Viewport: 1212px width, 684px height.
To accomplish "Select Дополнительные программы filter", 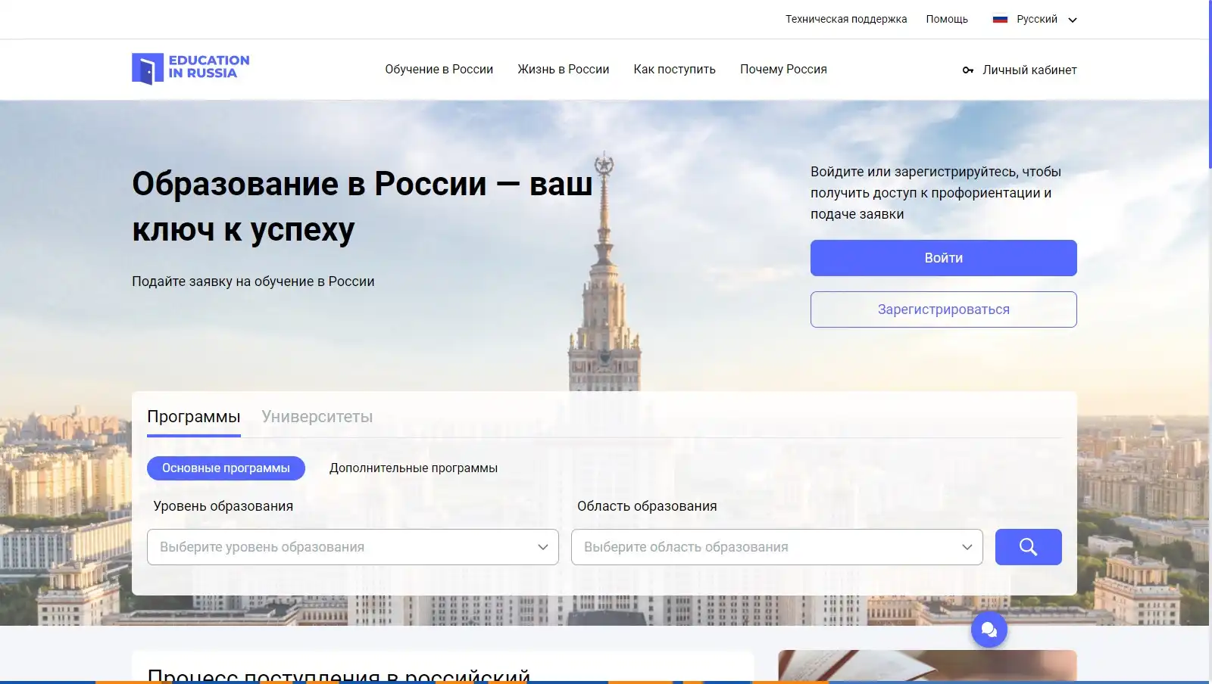I will pos(413,468).
